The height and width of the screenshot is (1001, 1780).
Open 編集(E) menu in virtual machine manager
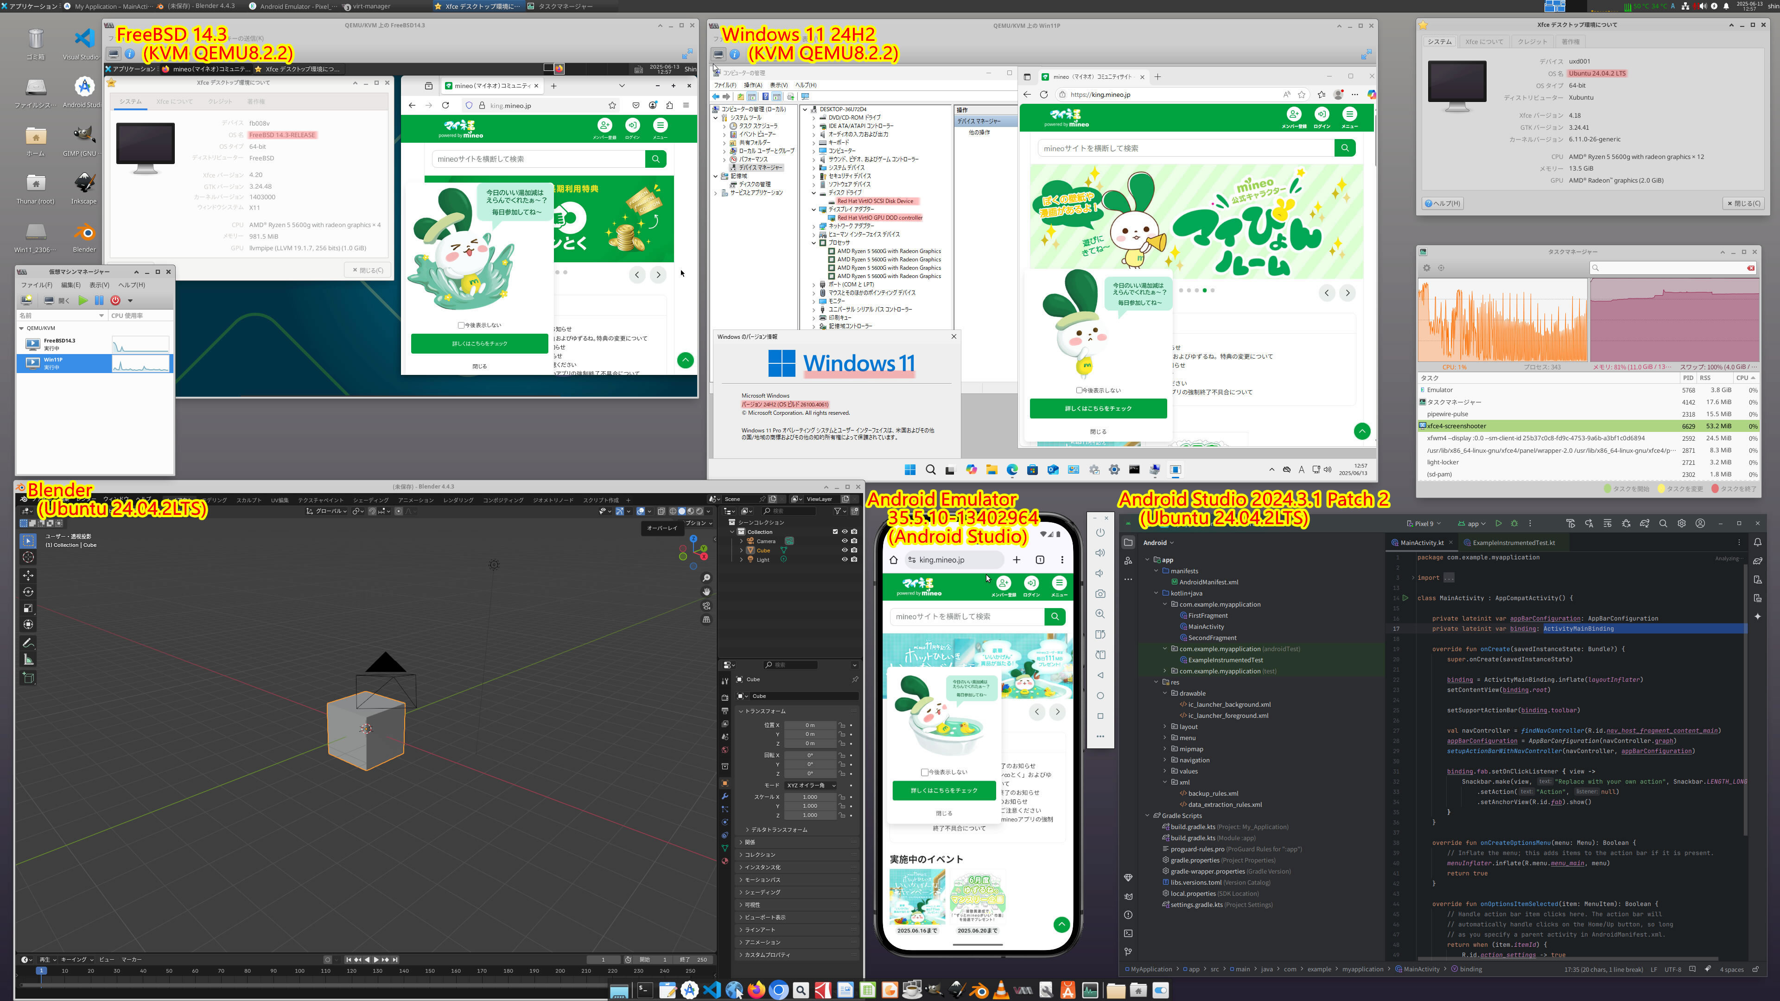[70, 285]
